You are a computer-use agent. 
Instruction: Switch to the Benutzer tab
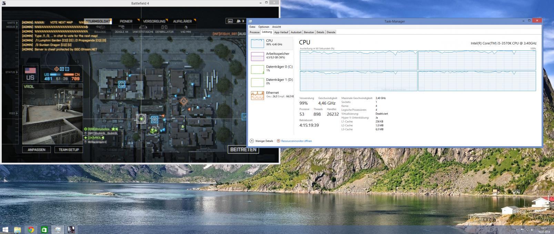pos(309,32)
